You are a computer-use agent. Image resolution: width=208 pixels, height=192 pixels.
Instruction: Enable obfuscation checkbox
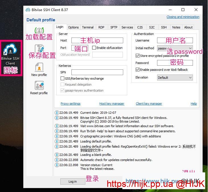[x=94, y=48]
